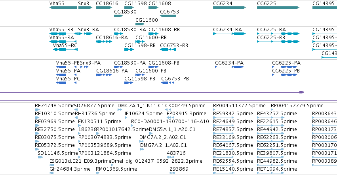The image size is (337, 175).
Task: Select the RE15140.5prime EST label
Action: pyautogui.click(x=233, y=169)
